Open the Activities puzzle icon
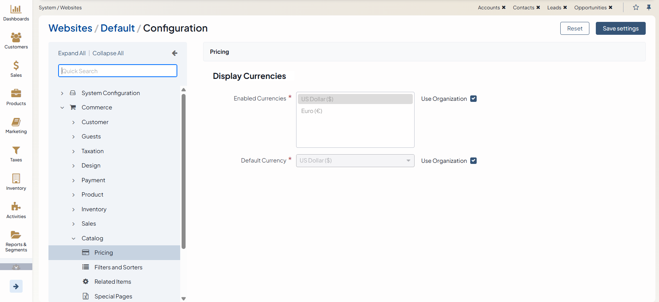This screenshot has width=659, height=302. [16, 207]
